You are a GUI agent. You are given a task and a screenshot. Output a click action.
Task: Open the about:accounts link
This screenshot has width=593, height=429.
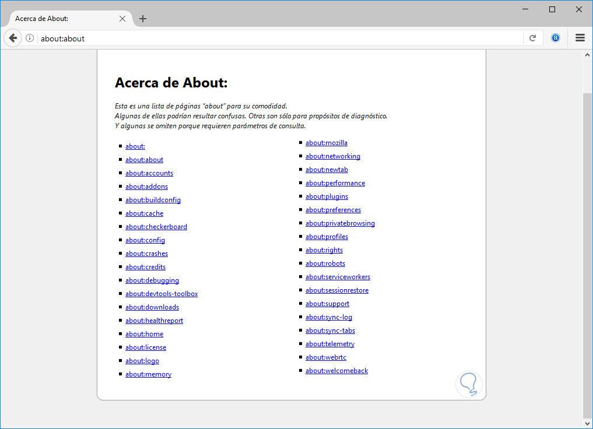click(149, 173)
